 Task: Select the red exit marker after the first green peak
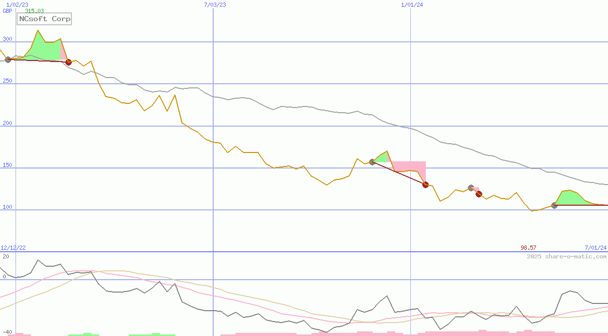coord(68,62)
